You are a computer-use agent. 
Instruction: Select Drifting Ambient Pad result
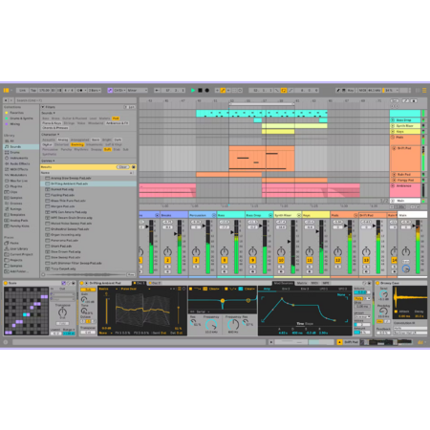[88, 183]
